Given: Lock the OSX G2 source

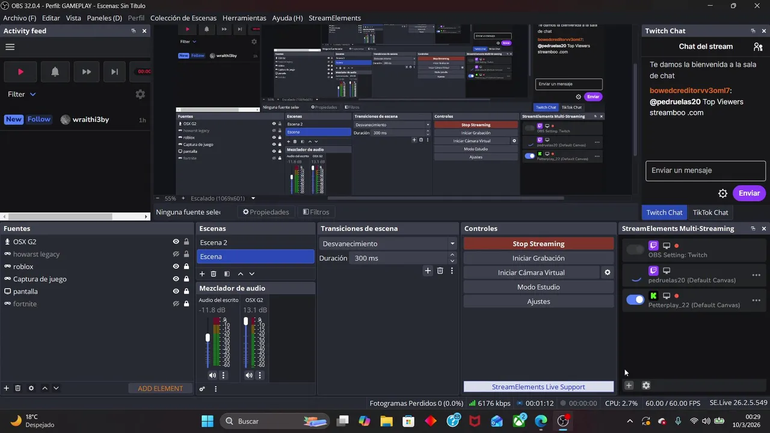Looking at the screenshot, I should (186, 242).
